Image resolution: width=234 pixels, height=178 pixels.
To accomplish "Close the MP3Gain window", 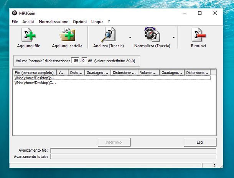I will [x=215, y=13].
